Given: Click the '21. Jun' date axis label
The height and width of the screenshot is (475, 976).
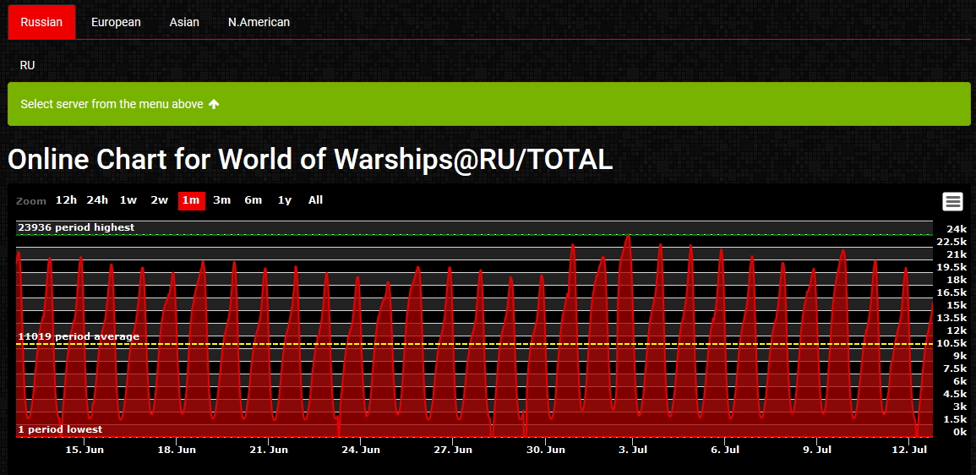Looking at the screenshot, I should (x=268, y=450).
